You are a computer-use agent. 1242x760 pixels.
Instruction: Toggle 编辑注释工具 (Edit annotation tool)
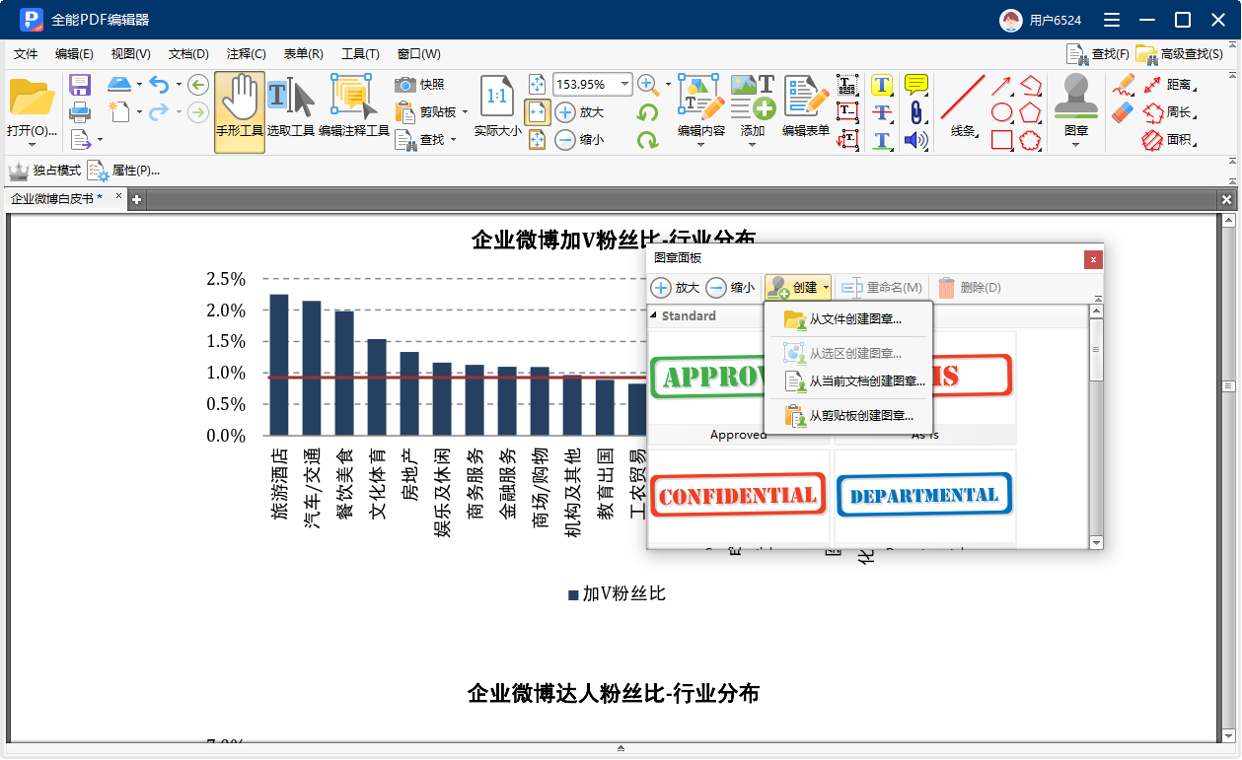(x=353, y=111)
